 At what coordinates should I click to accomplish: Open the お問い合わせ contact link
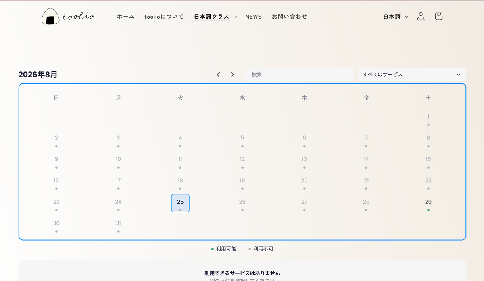click(289, 17)
